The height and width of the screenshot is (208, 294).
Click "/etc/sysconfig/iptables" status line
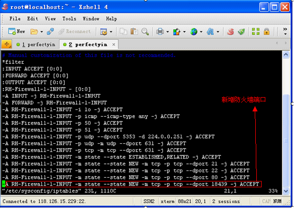[x=59, y=191]
